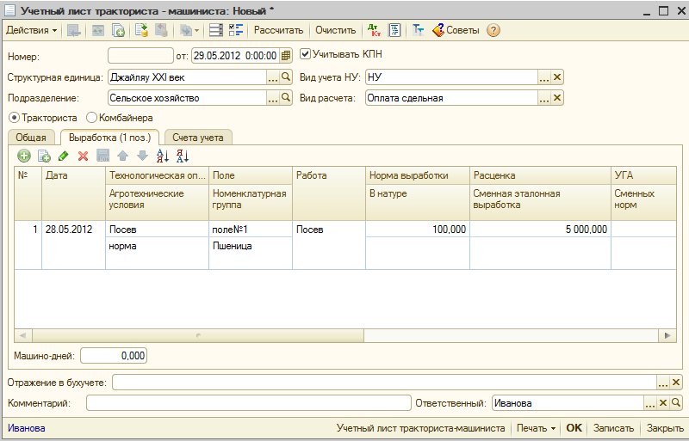Switch to the Счета учета tab
Screen dimensions: 689x441
[197, 138]
